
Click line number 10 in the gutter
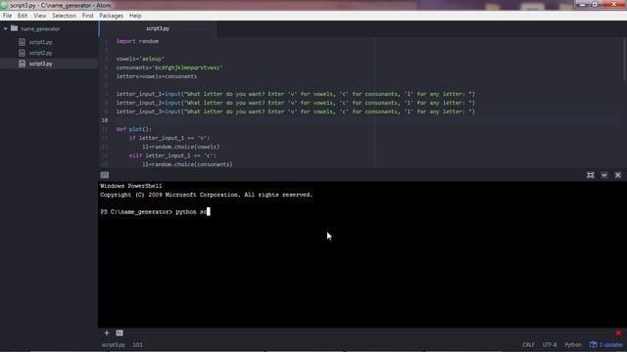pos(105,120)
